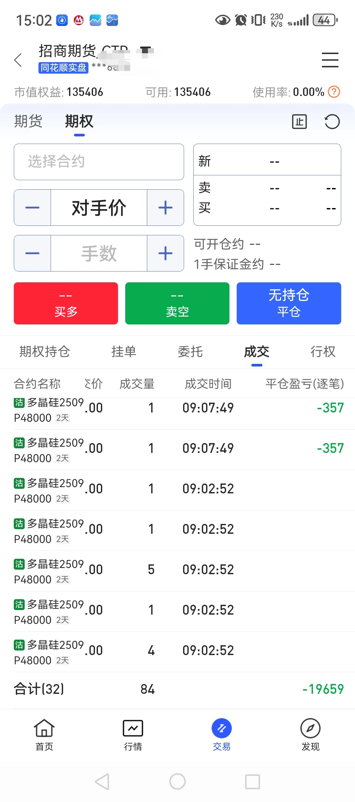
Task: Switch to the 期货 tab
Action: (28, 121)
